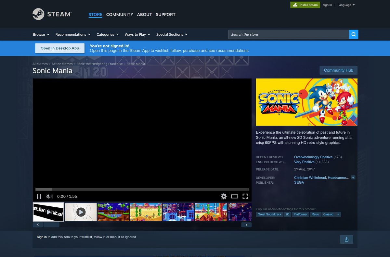The width and height of the screenshot is (390, 257).
Task: Open publisher SEGA link
Action: click(299, 182)
